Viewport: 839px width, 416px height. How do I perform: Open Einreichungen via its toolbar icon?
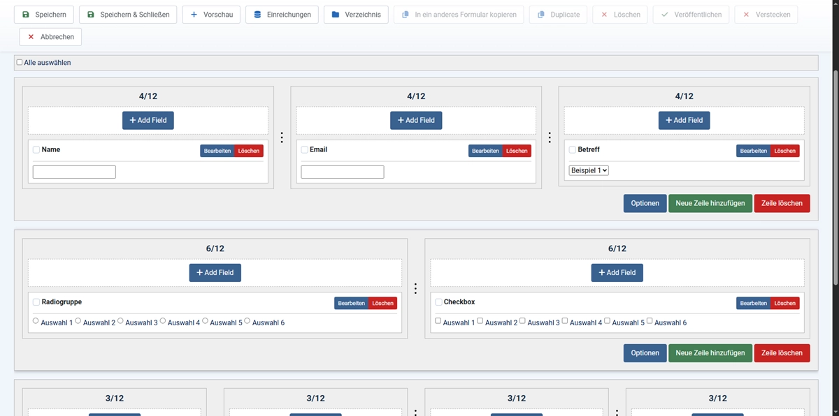(x=259, y=14)
